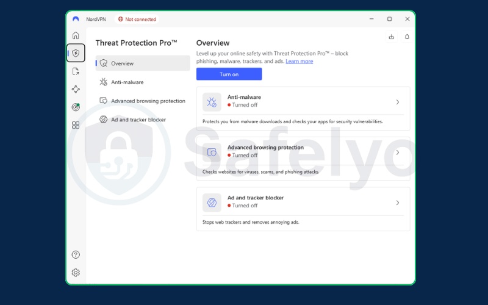Expand Advanced browsing protection card chevron
This screenshot has height=305, width=488.
[398, 152]
